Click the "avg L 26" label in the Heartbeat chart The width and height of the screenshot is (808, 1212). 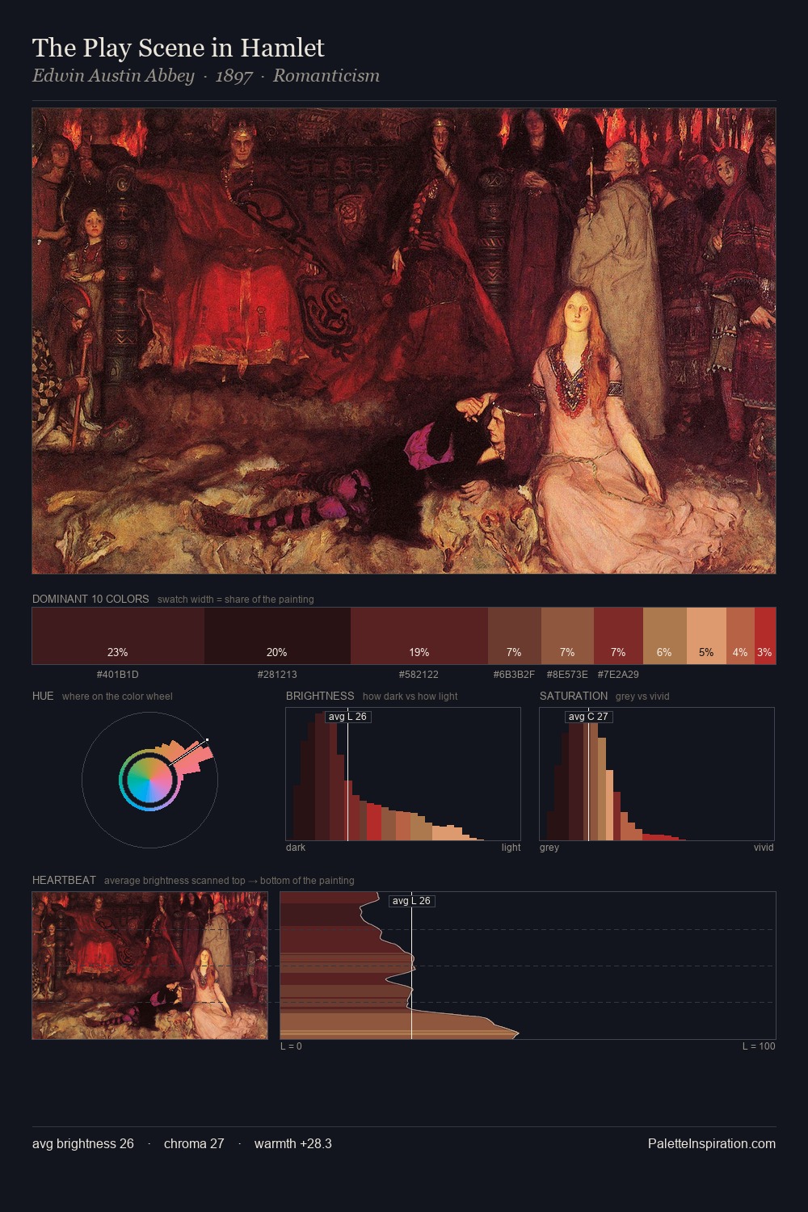411,901
